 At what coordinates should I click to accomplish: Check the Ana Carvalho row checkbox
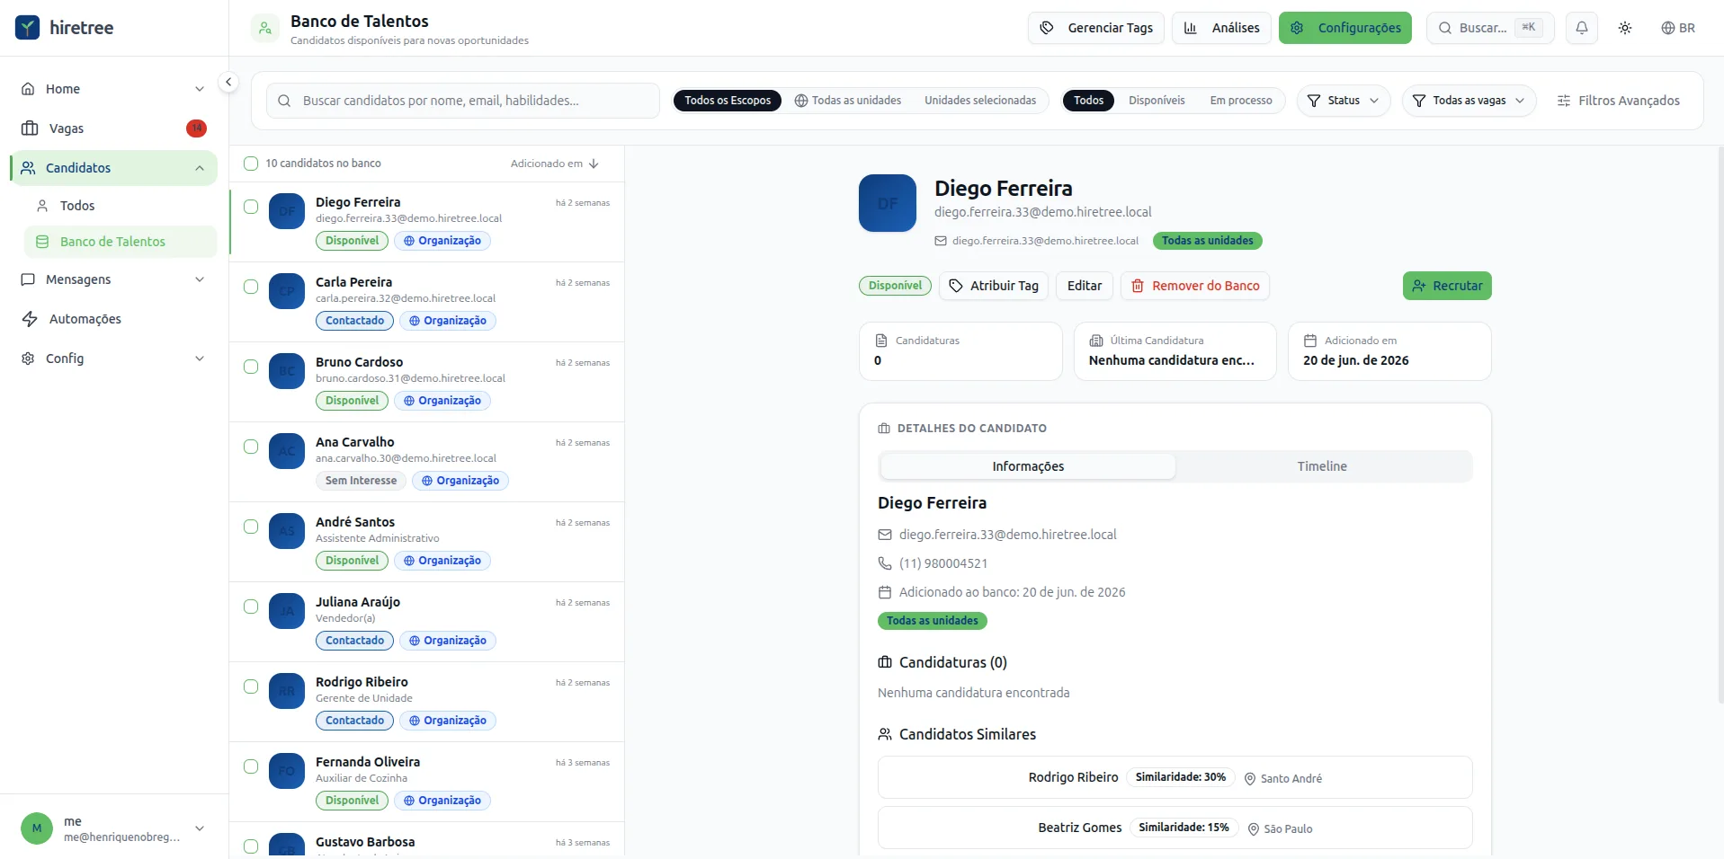click(x=251, y=447)
